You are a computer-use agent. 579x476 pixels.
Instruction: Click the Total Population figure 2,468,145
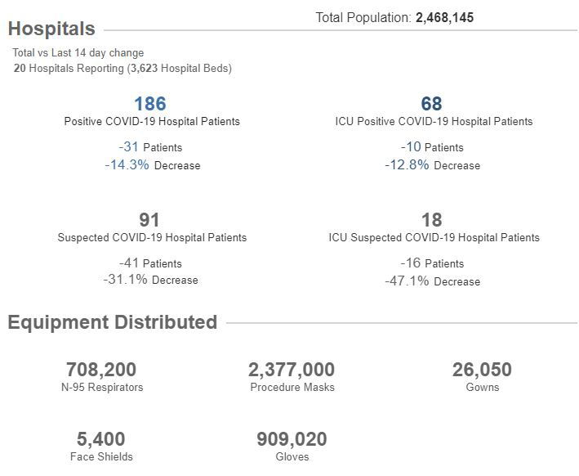tap(444, 17)
